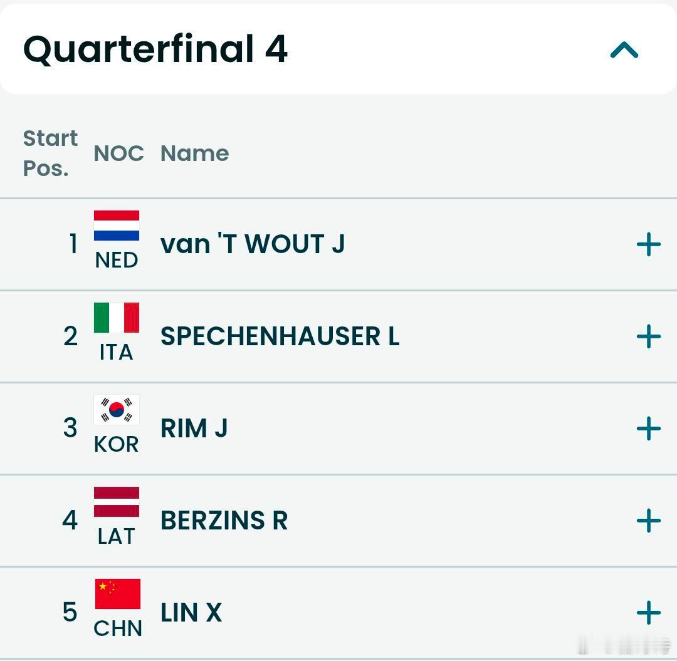
Task: Expand details for BERZINS R
Action: click(648, 521)
